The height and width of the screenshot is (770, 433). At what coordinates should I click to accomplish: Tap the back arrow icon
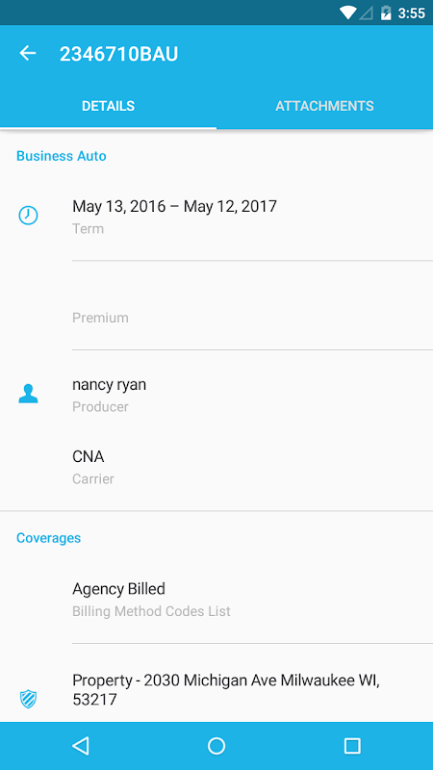(28, 53)
